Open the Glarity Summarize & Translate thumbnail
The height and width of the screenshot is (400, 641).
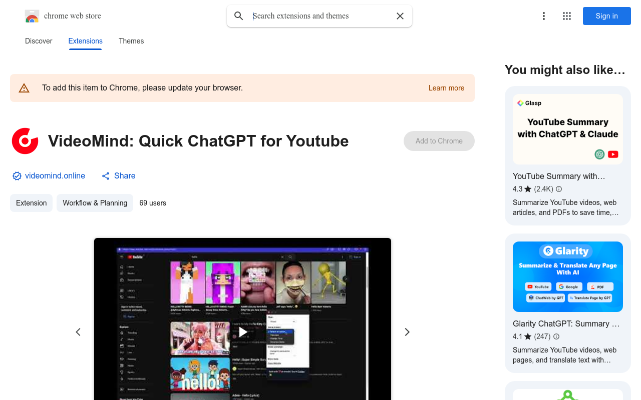point(568,276)
